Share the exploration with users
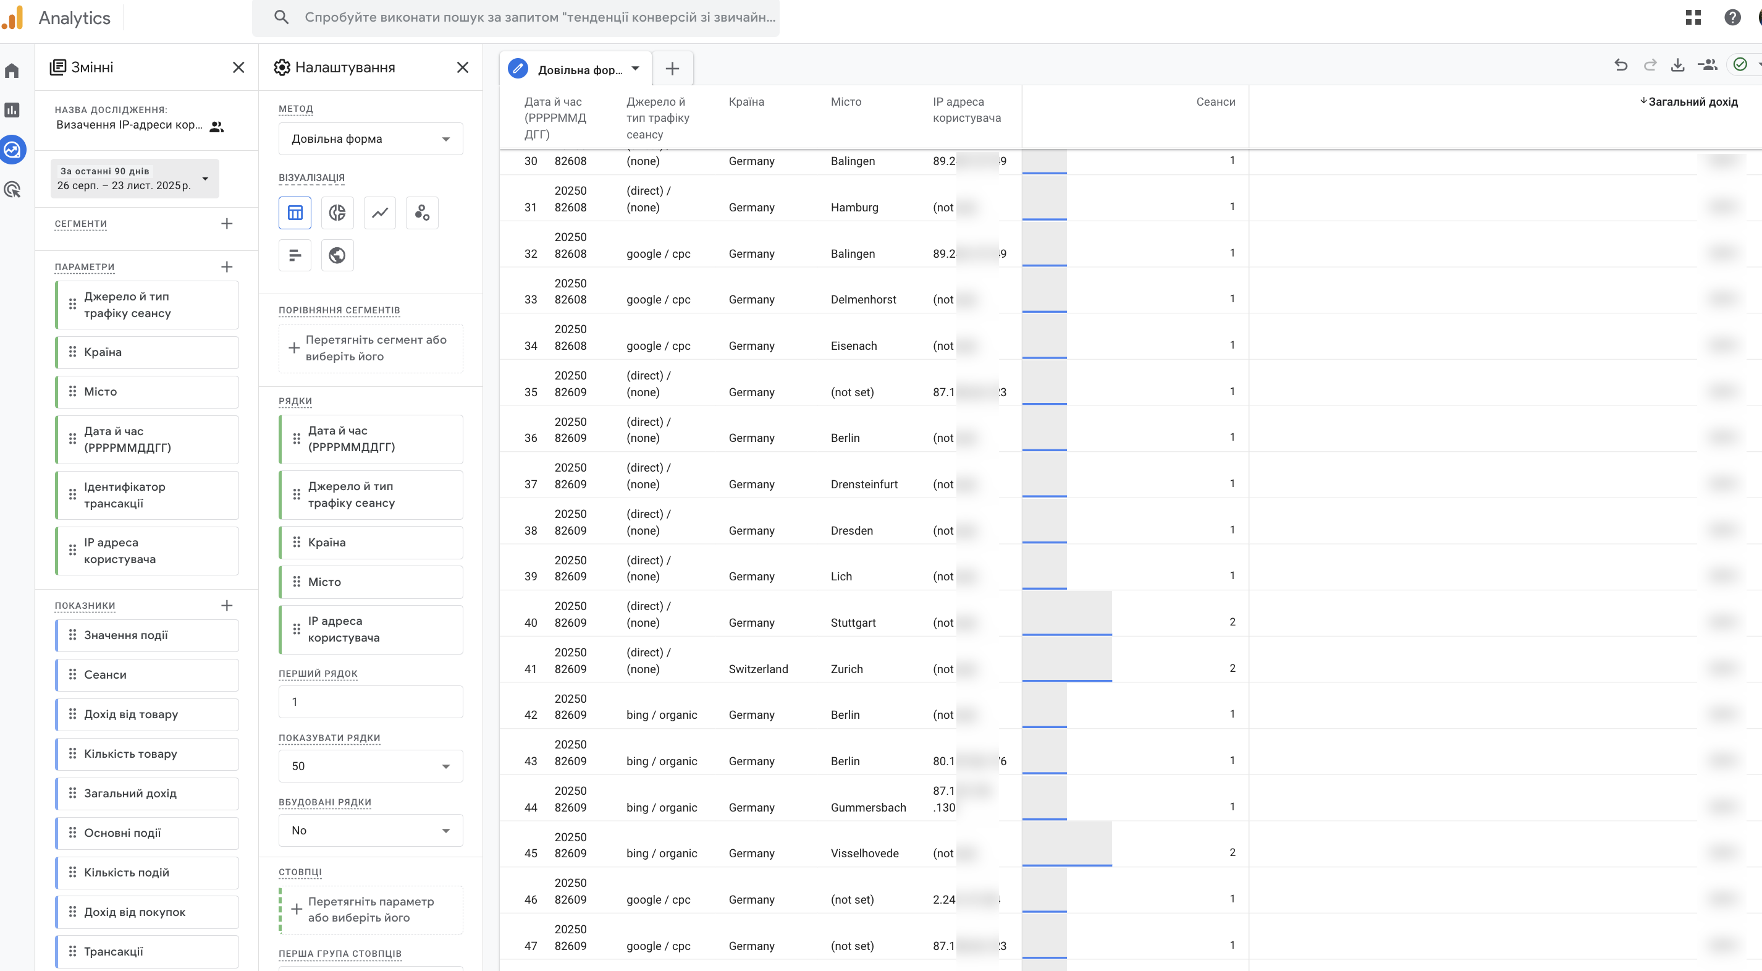 coord(1707,66)
